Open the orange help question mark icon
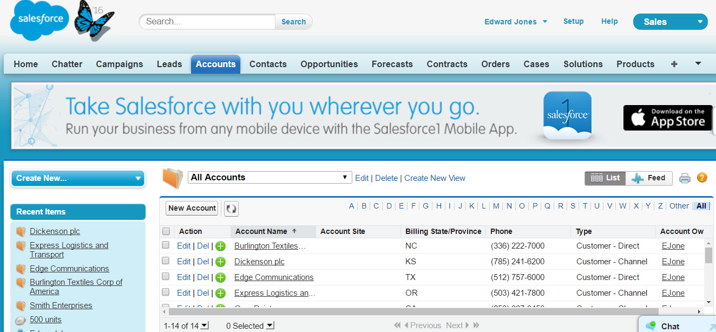This screenshot has width=716, height=332. click(x=702, y=177)
